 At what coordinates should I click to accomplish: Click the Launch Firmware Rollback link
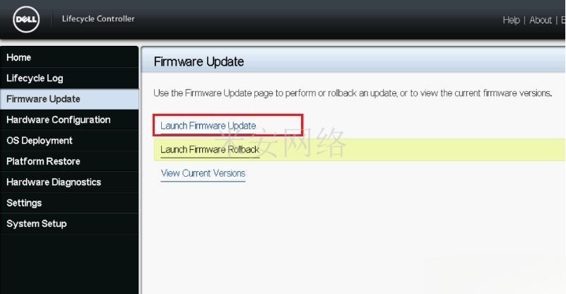coord(210,150)
